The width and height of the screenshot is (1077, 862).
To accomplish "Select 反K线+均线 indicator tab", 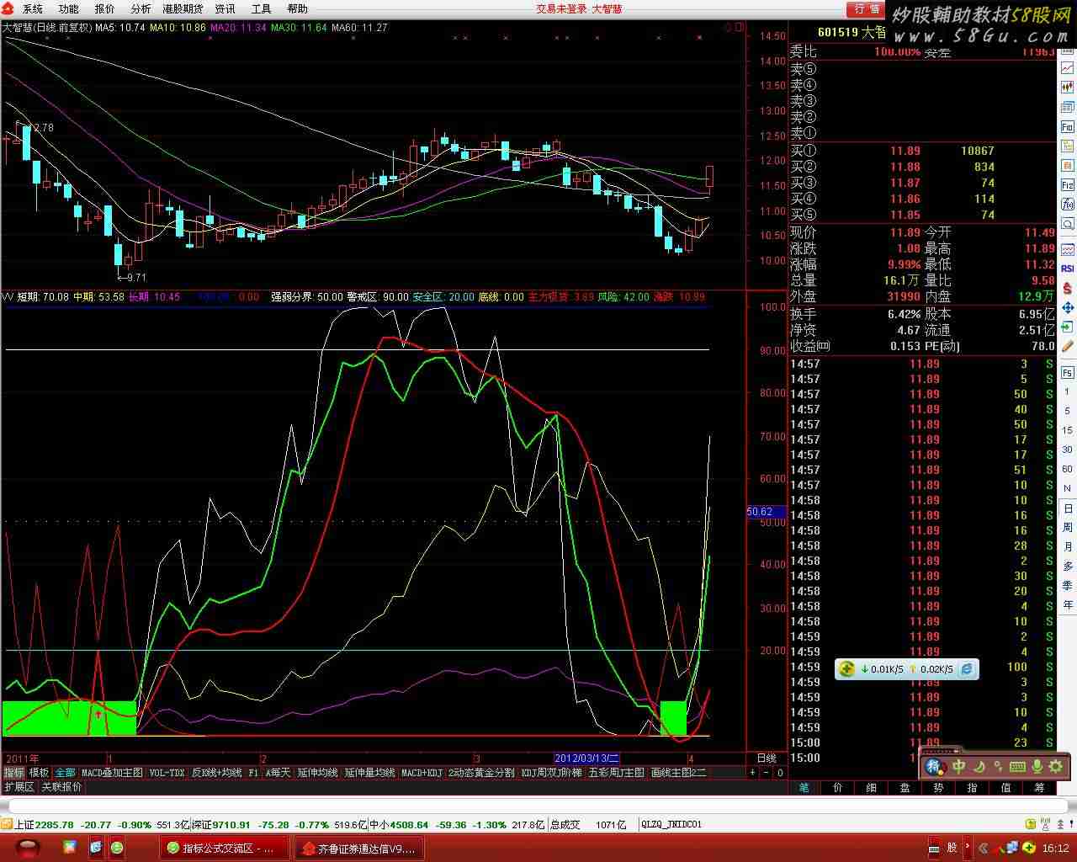I will [x=217, y=772].
